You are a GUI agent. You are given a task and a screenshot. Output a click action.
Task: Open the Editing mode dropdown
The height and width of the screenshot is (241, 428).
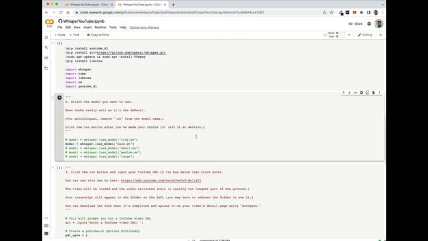365,35
